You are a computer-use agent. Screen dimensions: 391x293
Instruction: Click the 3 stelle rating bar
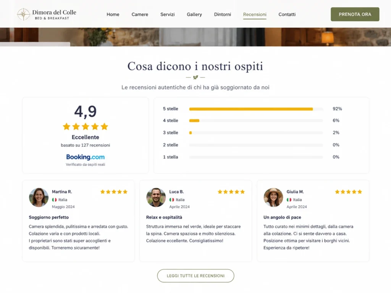tap(256, 133)
